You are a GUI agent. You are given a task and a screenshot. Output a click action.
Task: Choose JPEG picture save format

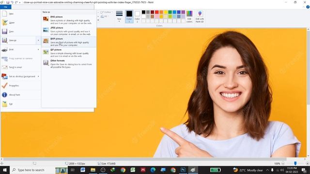(69, 31)
